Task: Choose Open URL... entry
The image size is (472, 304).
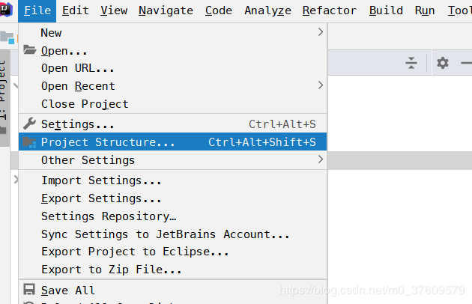Action: click(78, 68)
